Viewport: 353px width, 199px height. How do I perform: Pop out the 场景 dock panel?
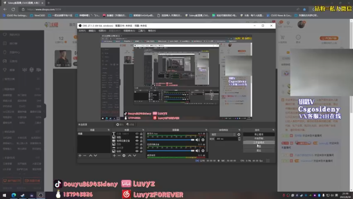pyautogui.click(x=109, y=130)
